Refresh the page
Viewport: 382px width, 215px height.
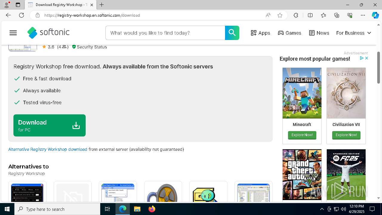21,15
